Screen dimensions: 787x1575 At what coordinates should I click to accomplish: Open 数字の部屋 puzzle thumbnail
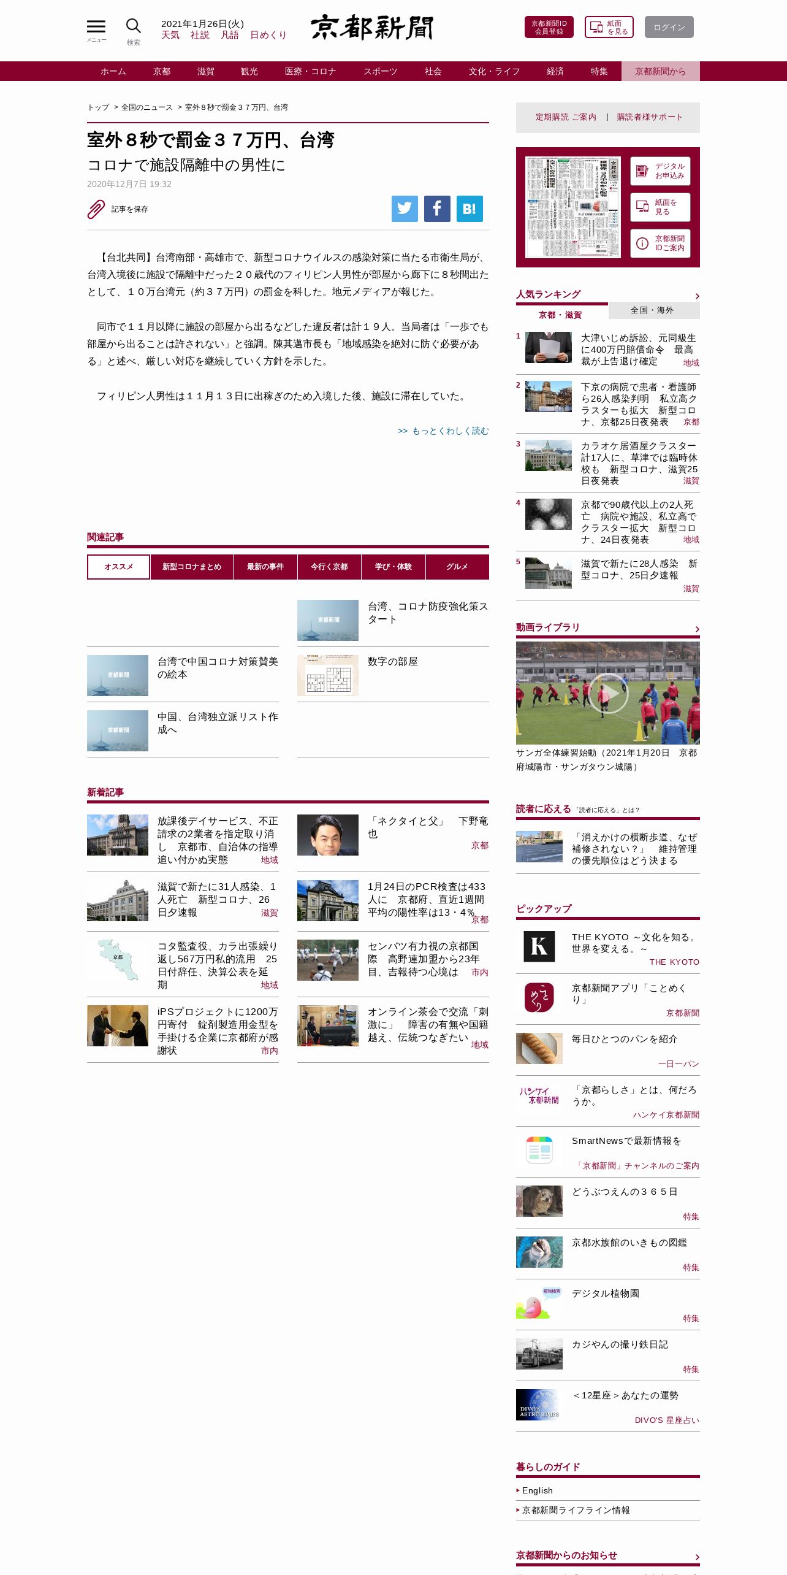point(328,675)
